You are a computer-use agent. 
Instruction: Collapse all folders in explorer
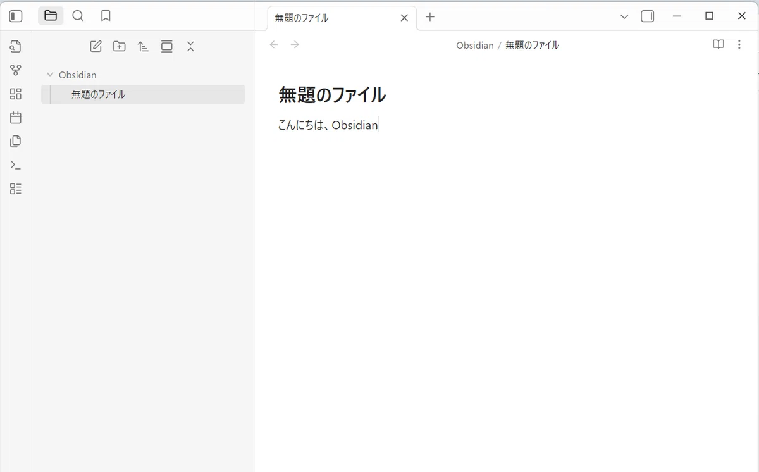(190, 46)
